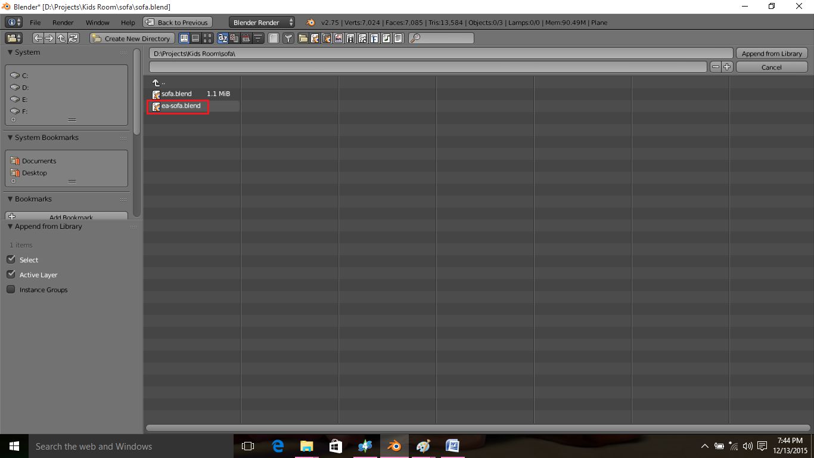
Task: Move up to parent directory icon
Action: click(x=61, y=38)
